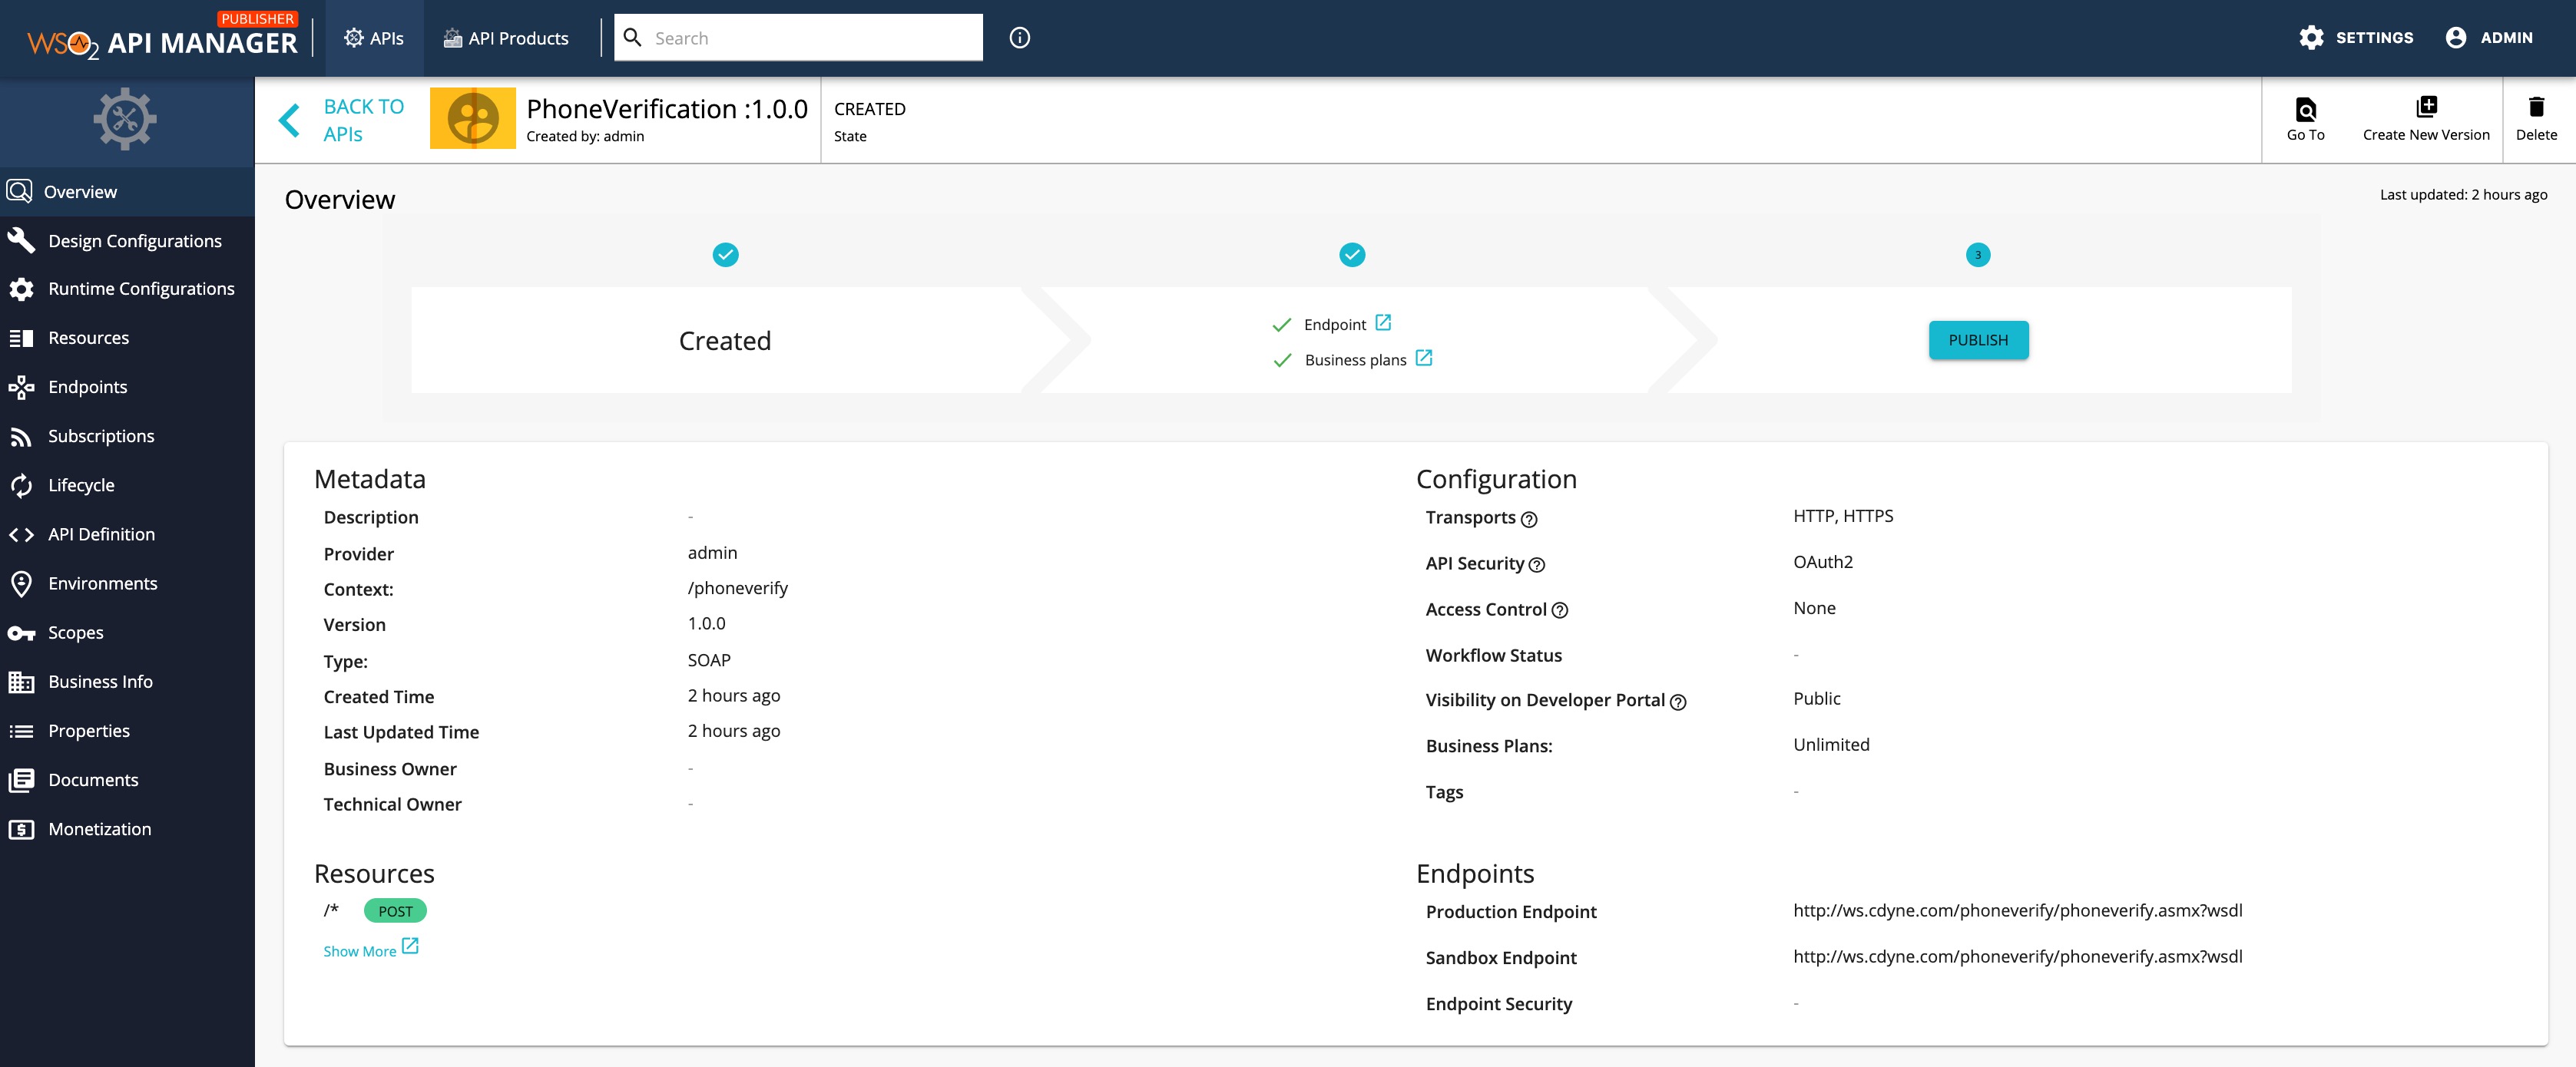Open the Endpoint external link
The image size is (2576, 1067).
pos(1383,322)
